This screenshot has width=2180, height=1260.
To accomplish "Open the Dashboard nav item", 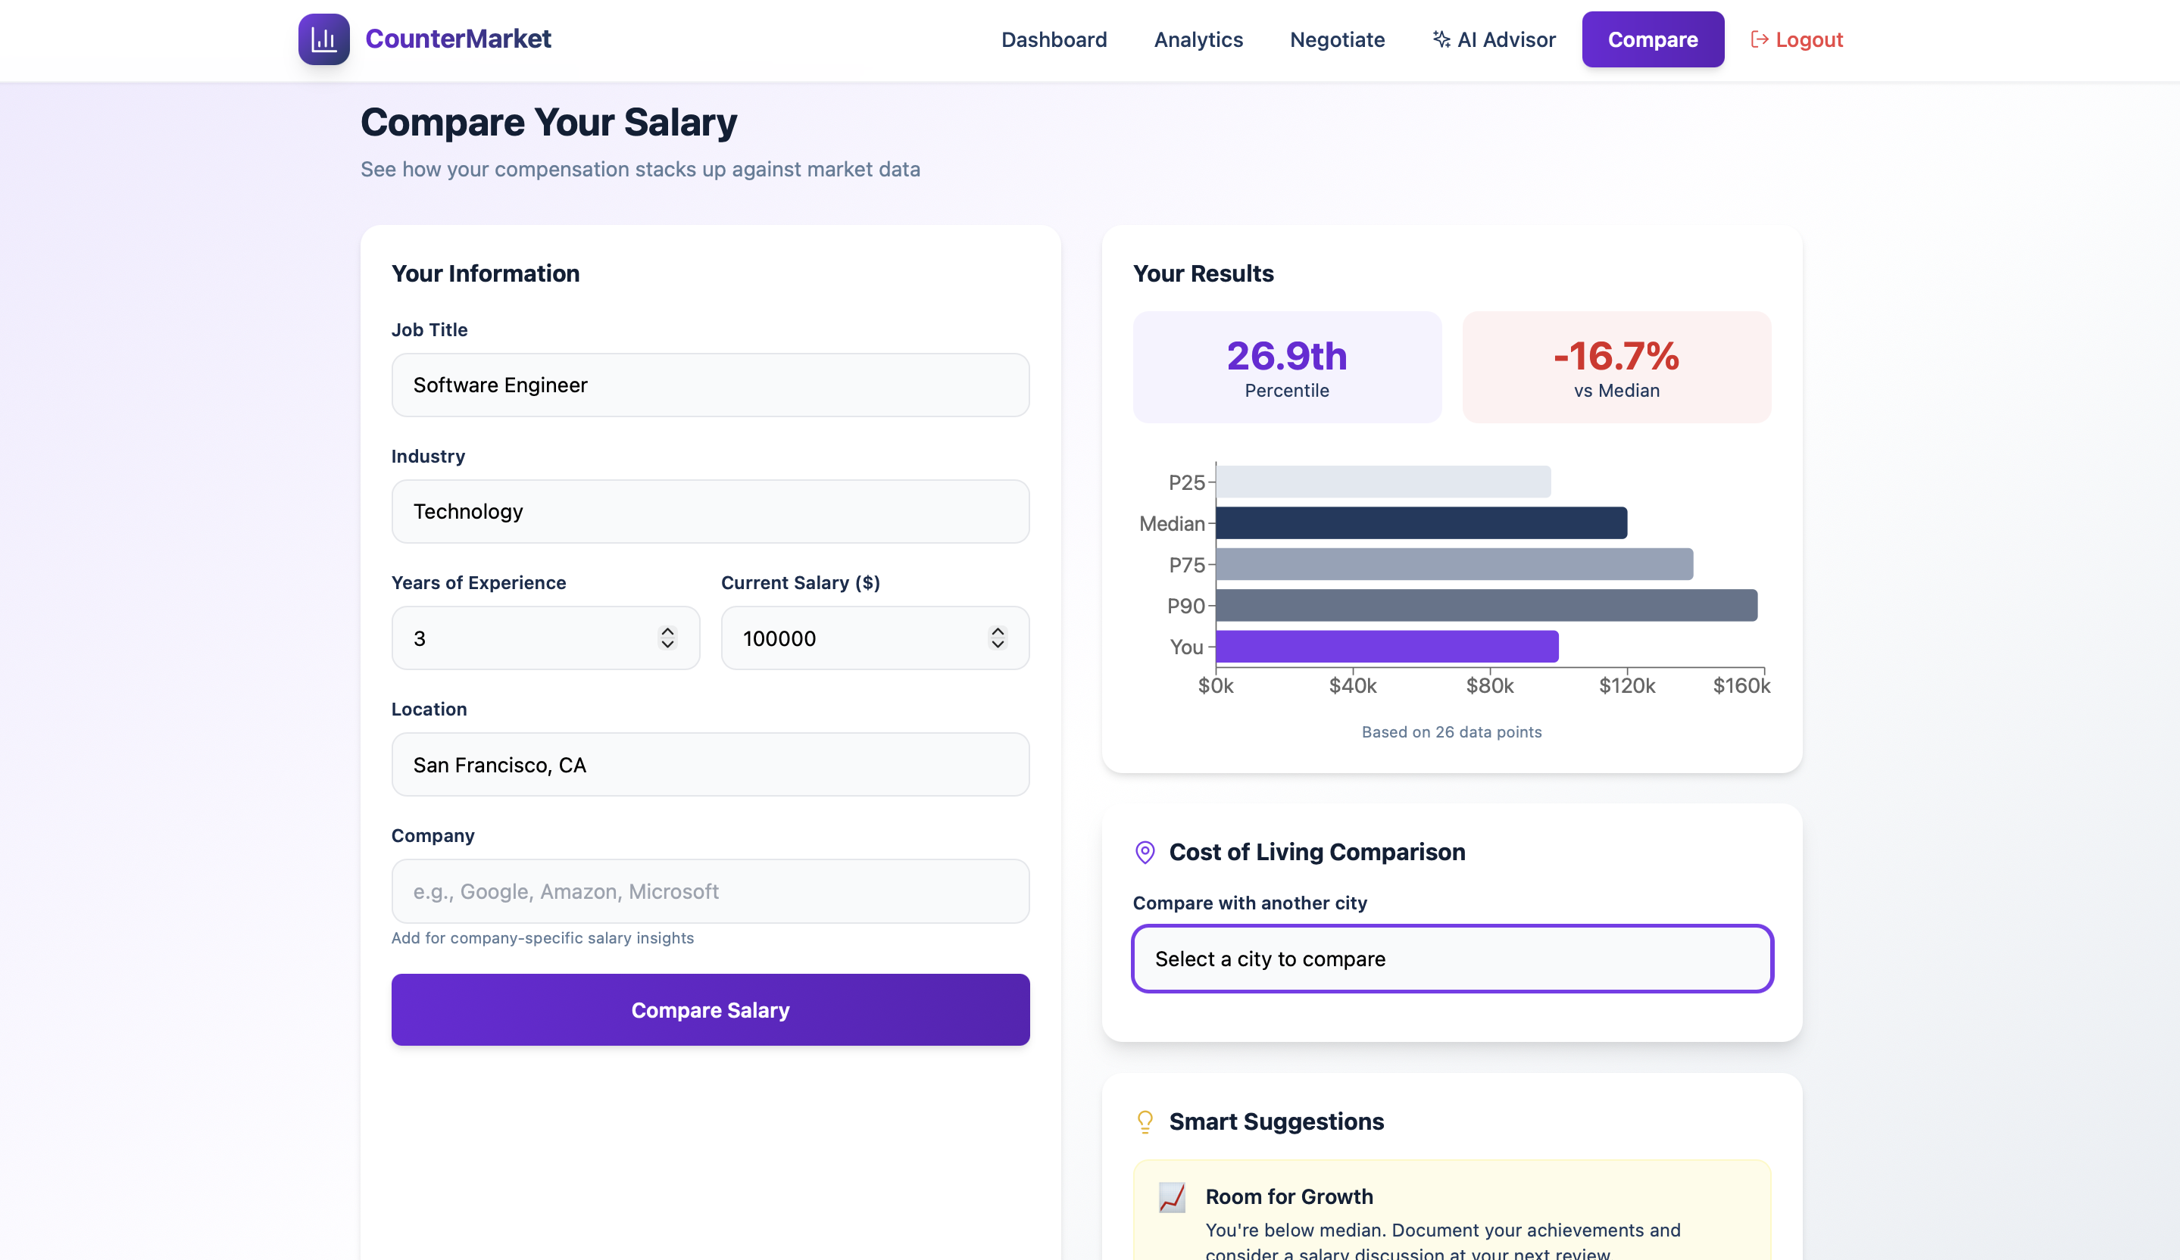I will tap(1054, 40).
